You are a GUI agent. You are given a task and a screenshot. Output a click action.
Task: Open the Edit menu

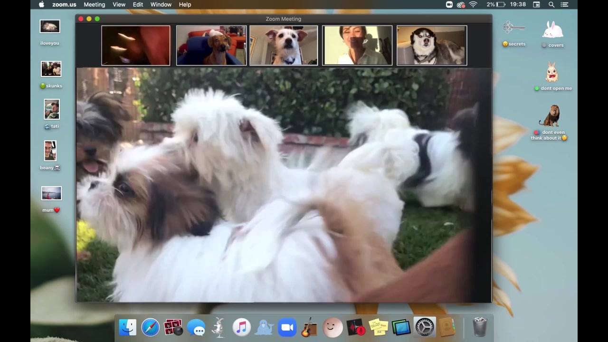pyautogui.click(x=138, y=4)
